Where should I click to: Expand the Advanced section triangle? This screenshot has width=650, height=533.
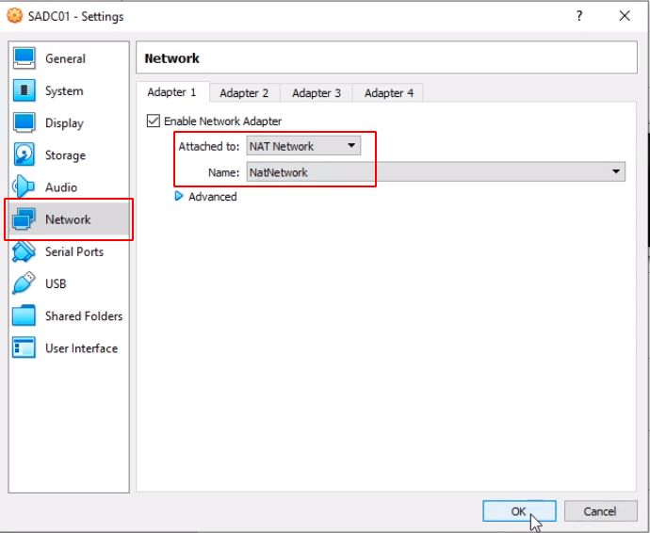pyautogui.click(x=179, y=196)
